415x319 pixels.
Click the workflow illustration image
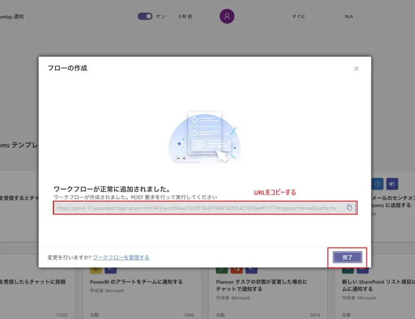pos(204,138)
